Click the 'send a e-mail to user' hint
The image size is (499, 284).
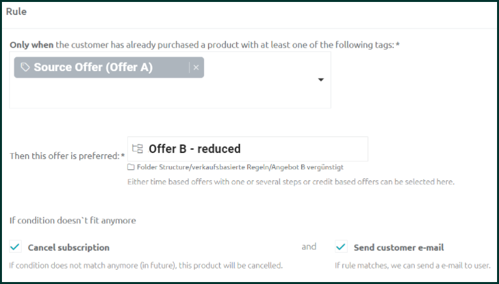point(412,265)
